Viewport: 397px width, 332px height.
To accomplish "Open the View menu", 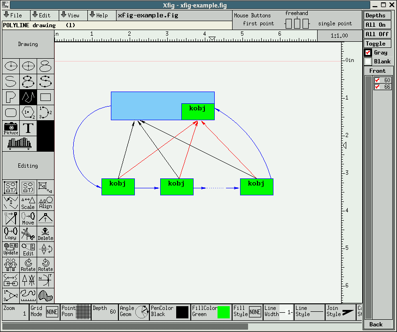I will coord(70,15).
